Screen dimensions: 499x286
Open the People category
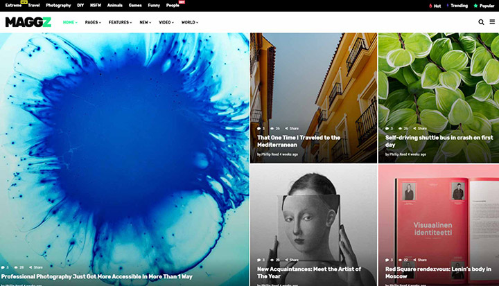(x=173, y=6)
